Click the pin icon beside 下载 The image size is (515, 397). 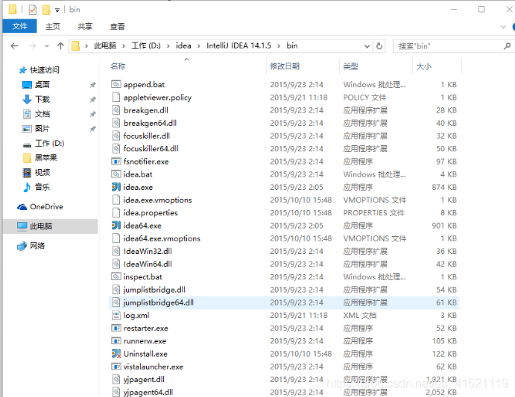(x=93, y=100)
